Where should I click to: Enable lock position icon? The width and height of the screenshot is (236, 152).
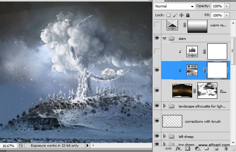pyautogui.click(x=182, y=15)
